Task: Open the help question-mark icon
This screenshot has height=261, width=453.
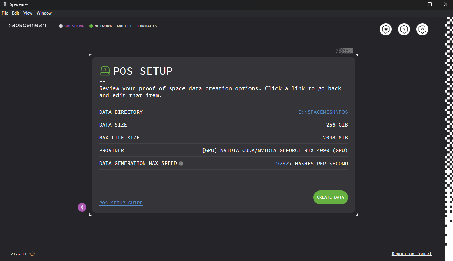Action: click(x=404, y=29)
